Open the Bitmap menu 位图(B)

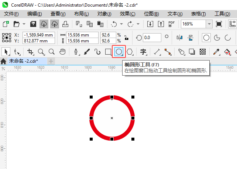coord(151,14)
